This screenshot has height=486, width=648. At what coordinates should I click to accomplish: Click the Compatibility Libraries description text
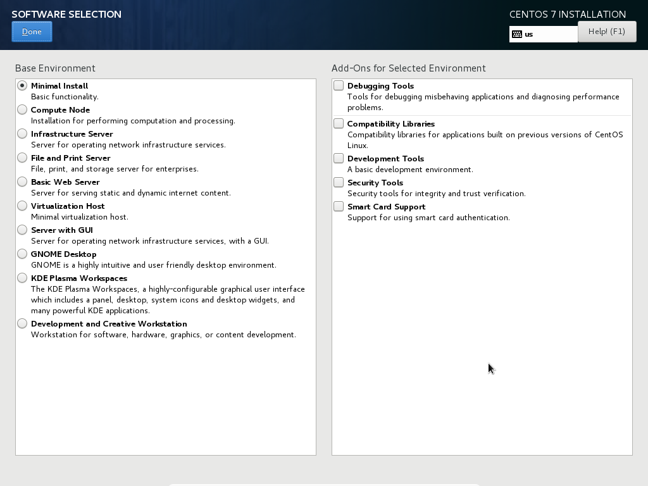pos(485,140)
